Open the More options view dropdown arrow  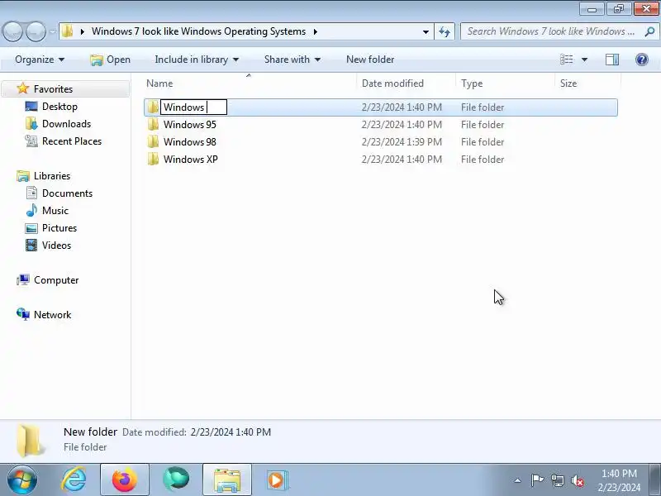pos(584,60)
